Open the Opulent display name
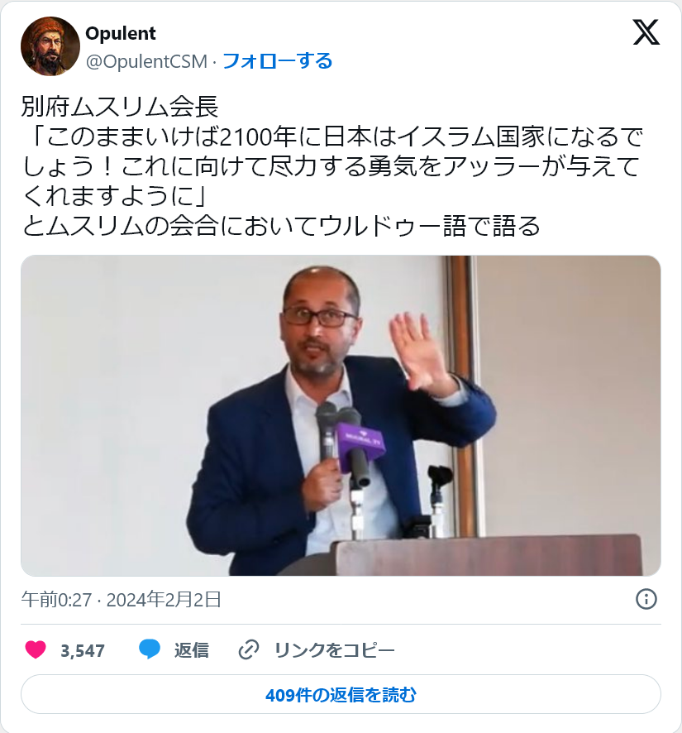The image size is (682, 733). (121, 33)
